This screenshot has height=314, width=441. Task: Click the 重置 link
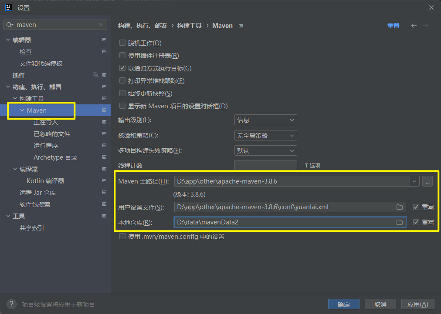393,26
